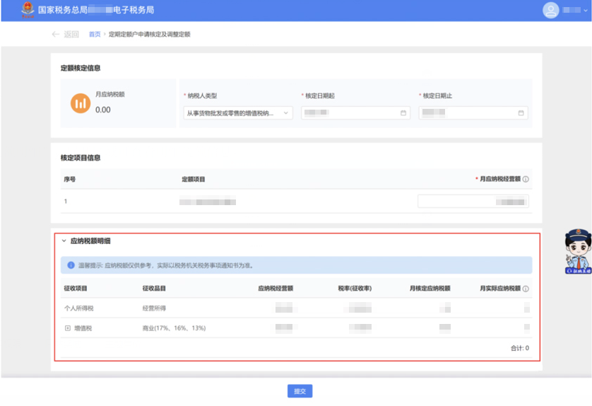The width and height of the screenshot is (592, 406).
Task: Click the 返回 back arrow
Action: click(56, 34)
